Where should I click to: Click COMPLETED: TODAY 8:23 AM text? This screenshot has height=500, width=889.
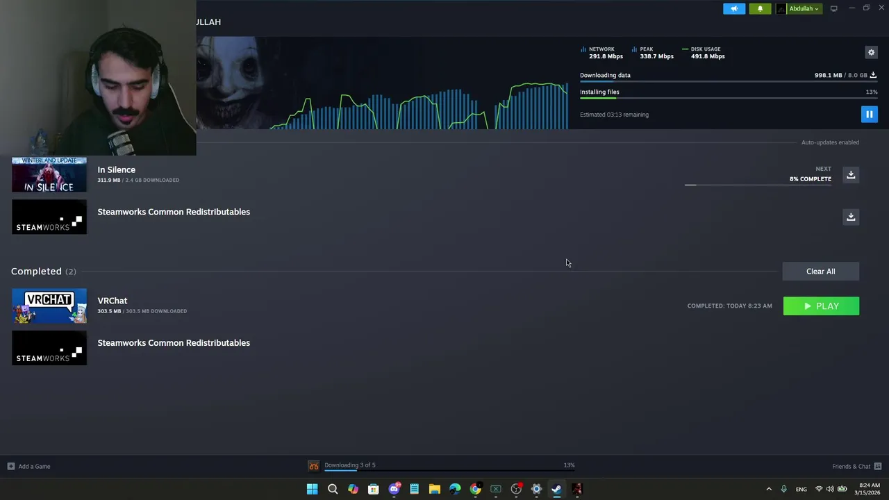(729, 306)
